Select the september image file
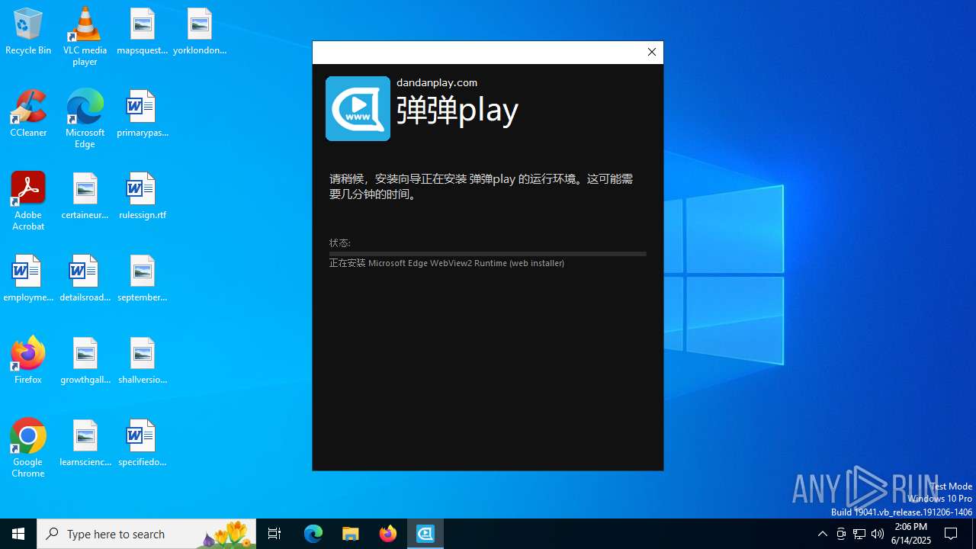976x549 pixels. pos(143,279)
